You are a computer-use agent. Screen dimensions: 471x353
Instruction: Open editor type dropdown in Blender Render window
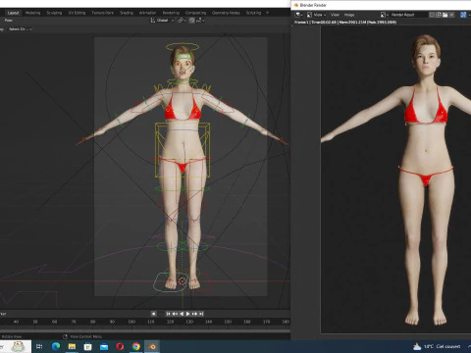click(x=298, y=15)
